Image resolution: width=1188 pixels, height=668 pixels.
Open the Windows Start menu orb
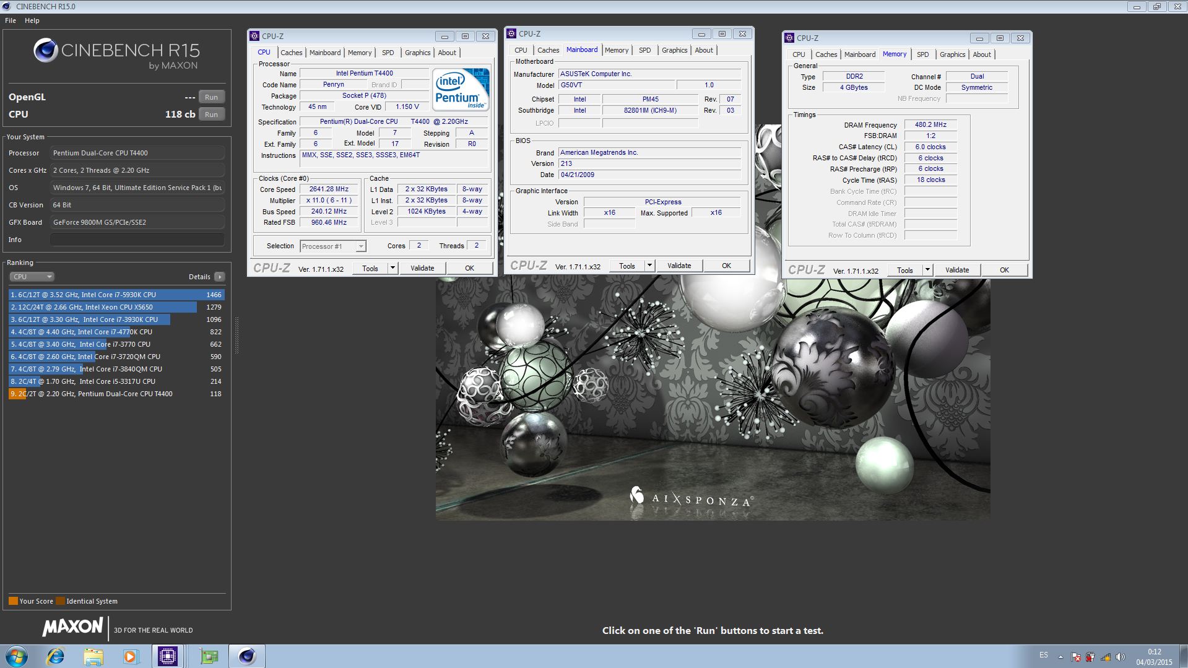pos(17,656)
